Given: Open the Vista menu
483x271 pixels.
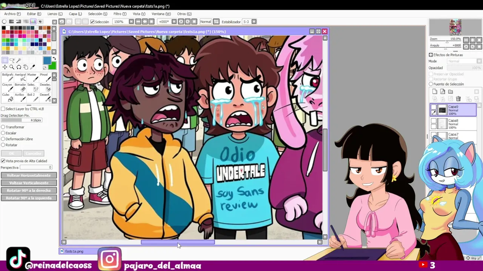Looking at the screenshot, I should pos(139,14).
